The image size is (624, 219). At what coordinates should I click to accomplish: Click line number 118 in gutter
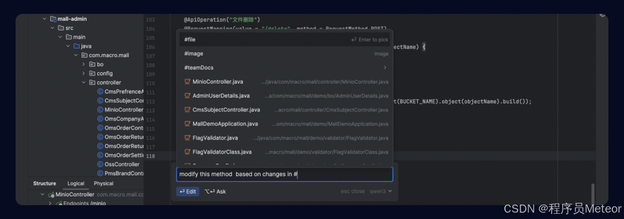(150, 156)
